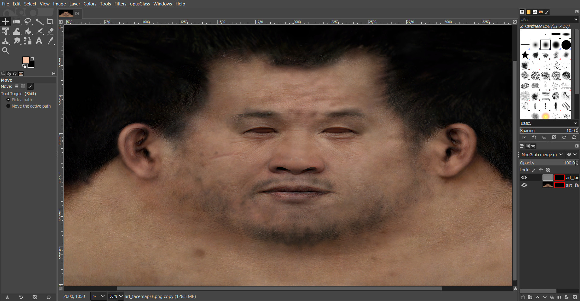Toggle visibility of the art_fa layer

point(524,185)
